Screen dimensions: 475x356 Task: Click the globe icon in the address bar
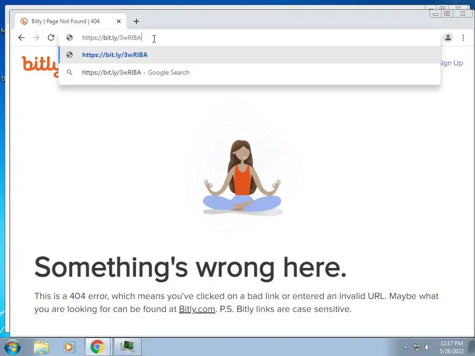(x=70, y=38)
